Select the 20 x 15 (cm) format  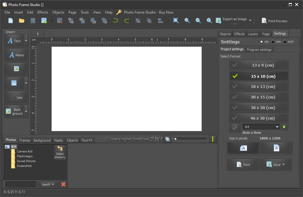pyautogui.click(x=259, y=97)
